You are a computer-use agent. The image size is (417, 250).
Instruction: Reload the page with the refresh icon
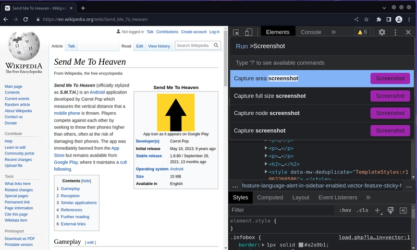26,19
